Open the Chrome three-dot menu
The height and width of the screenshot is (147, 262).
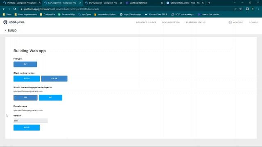(x=258, y=9)
